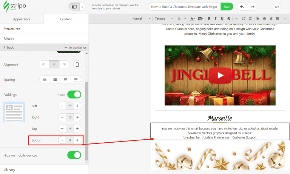
Task: Apply bold formatting in text toolbar
Action: point(210,18)
